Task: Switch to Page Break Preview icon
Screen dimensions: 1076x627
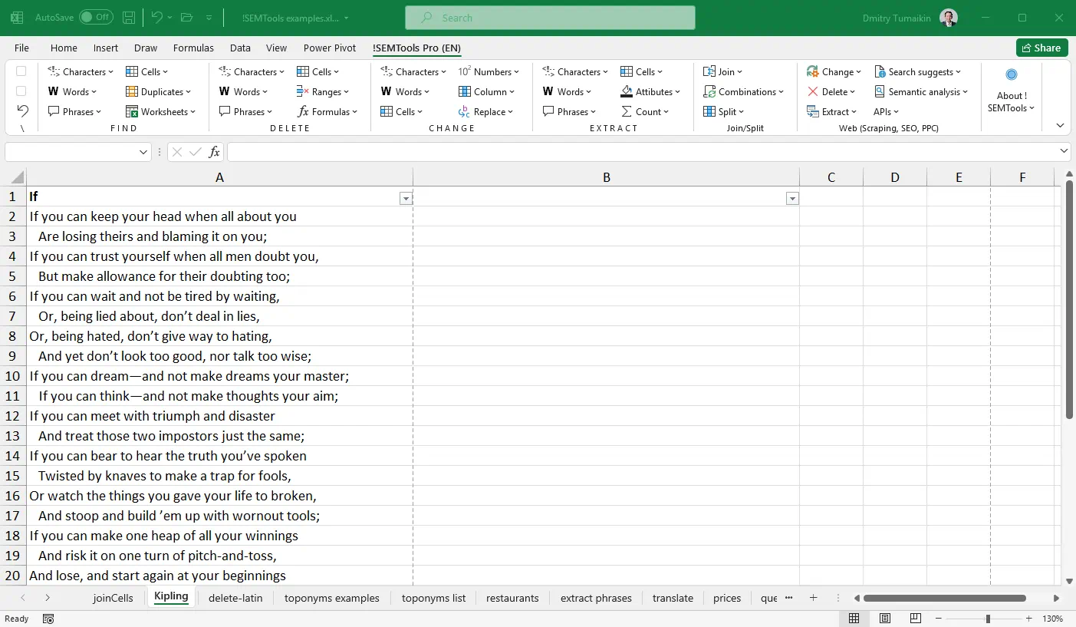Action: (x=915, y=619)
